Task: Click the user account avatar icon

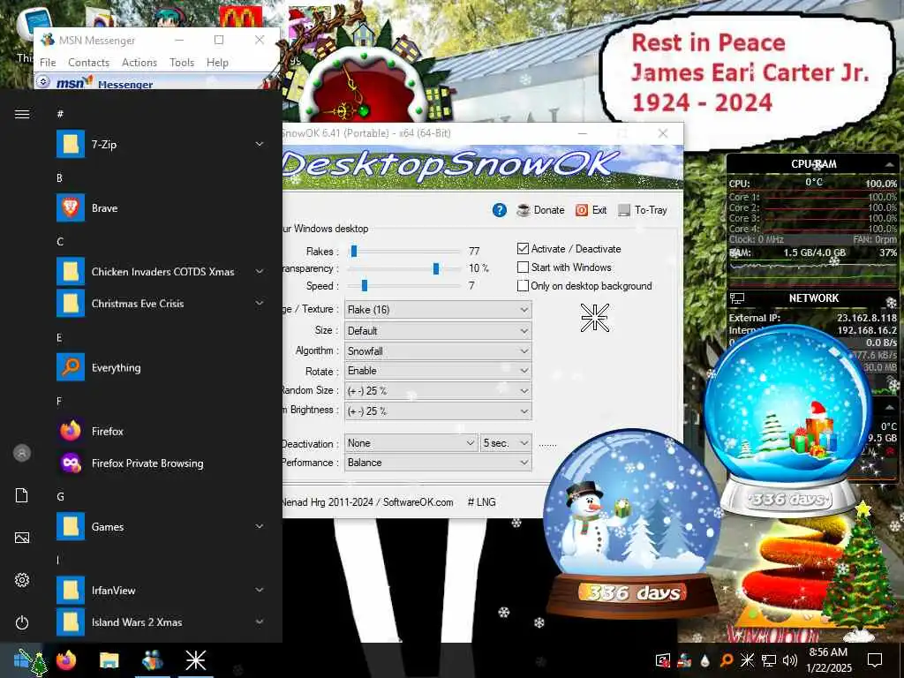Action: pos(22,453)
